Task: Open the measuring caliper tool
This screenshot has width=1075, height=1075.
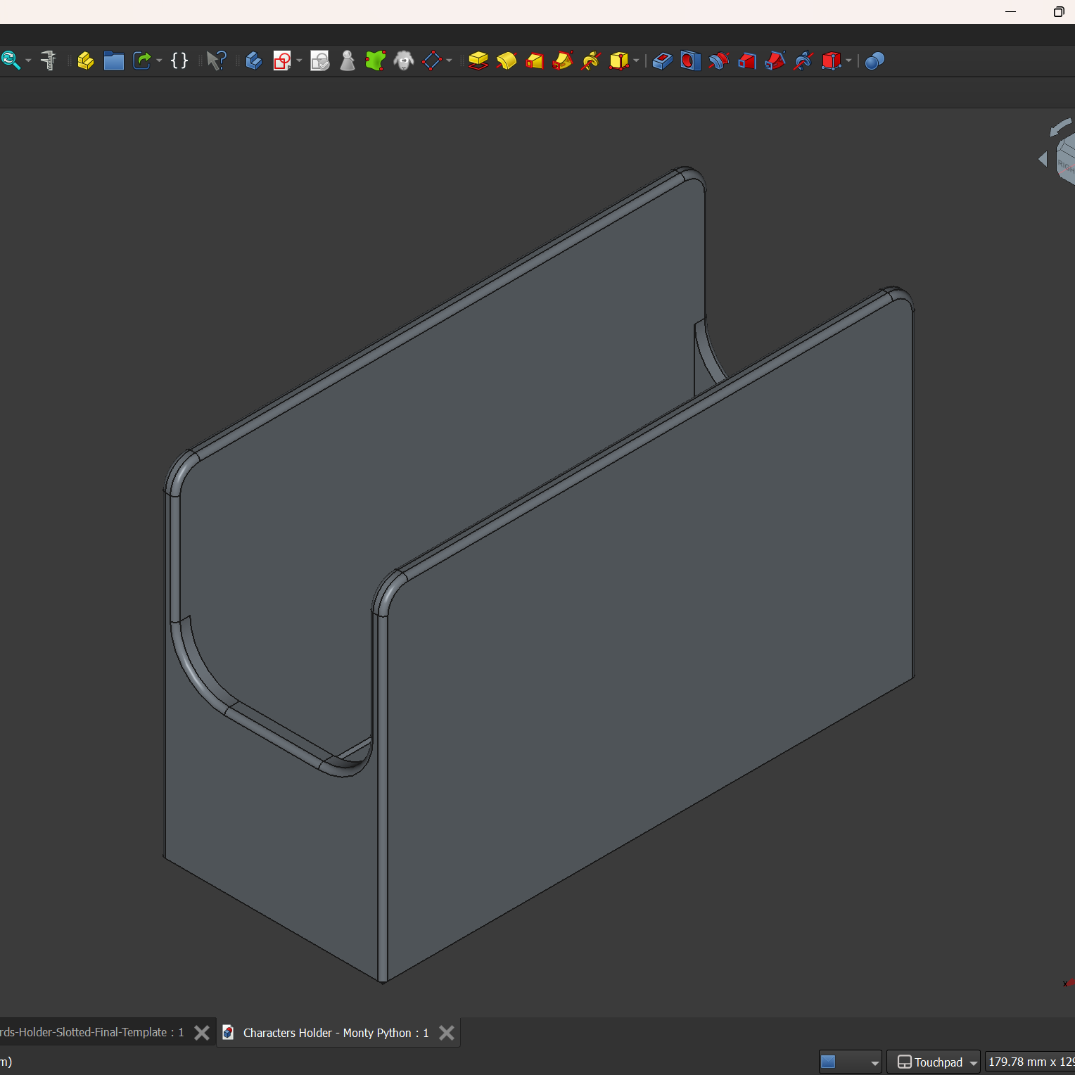Action: (49, 61)
